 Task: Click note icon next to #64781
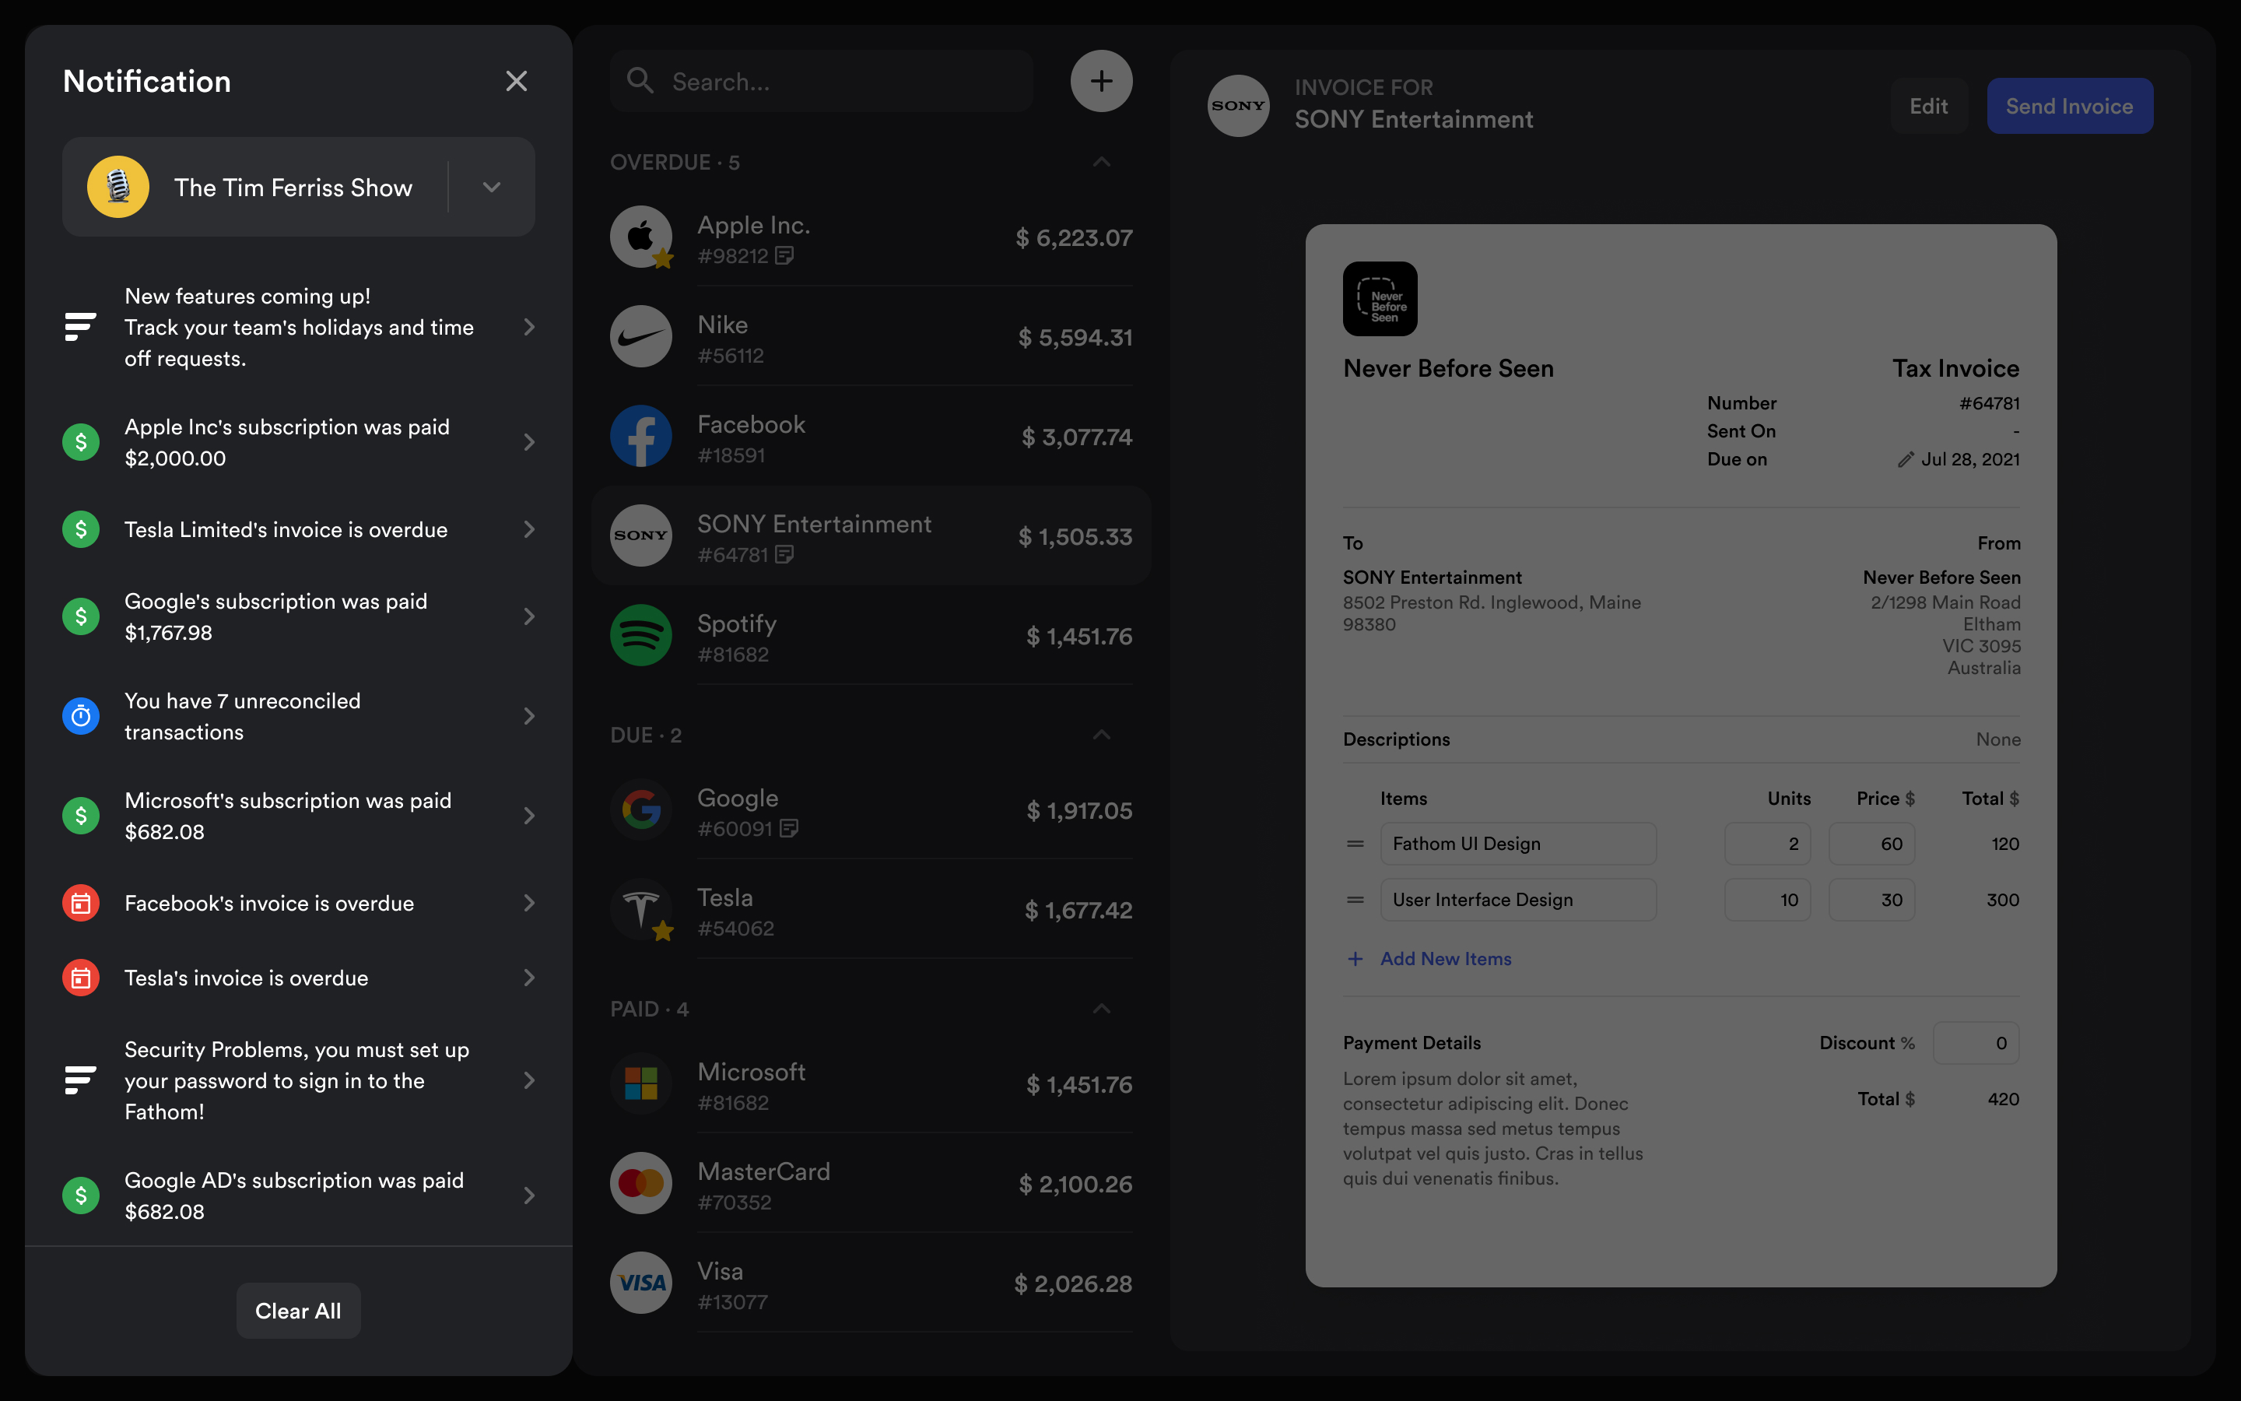[784, 554]
